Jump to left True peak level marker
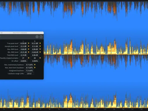The height and width of the screenshot is (111, 148). pos(29,43)
